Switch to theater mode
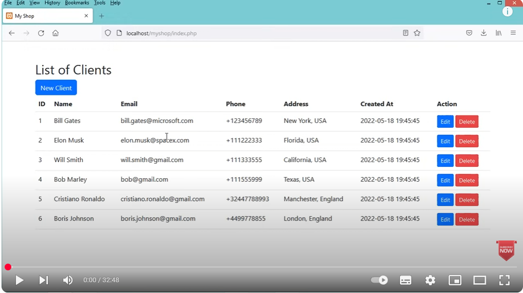Image resolution: width=523 pixels, height=293 pixels. click(480, 280)
